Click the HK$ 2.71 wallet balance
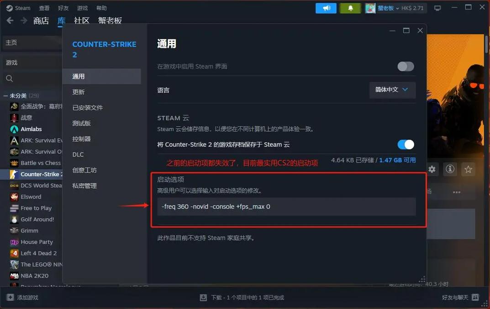The image size is (490, 309). click(x=412, y=8)
